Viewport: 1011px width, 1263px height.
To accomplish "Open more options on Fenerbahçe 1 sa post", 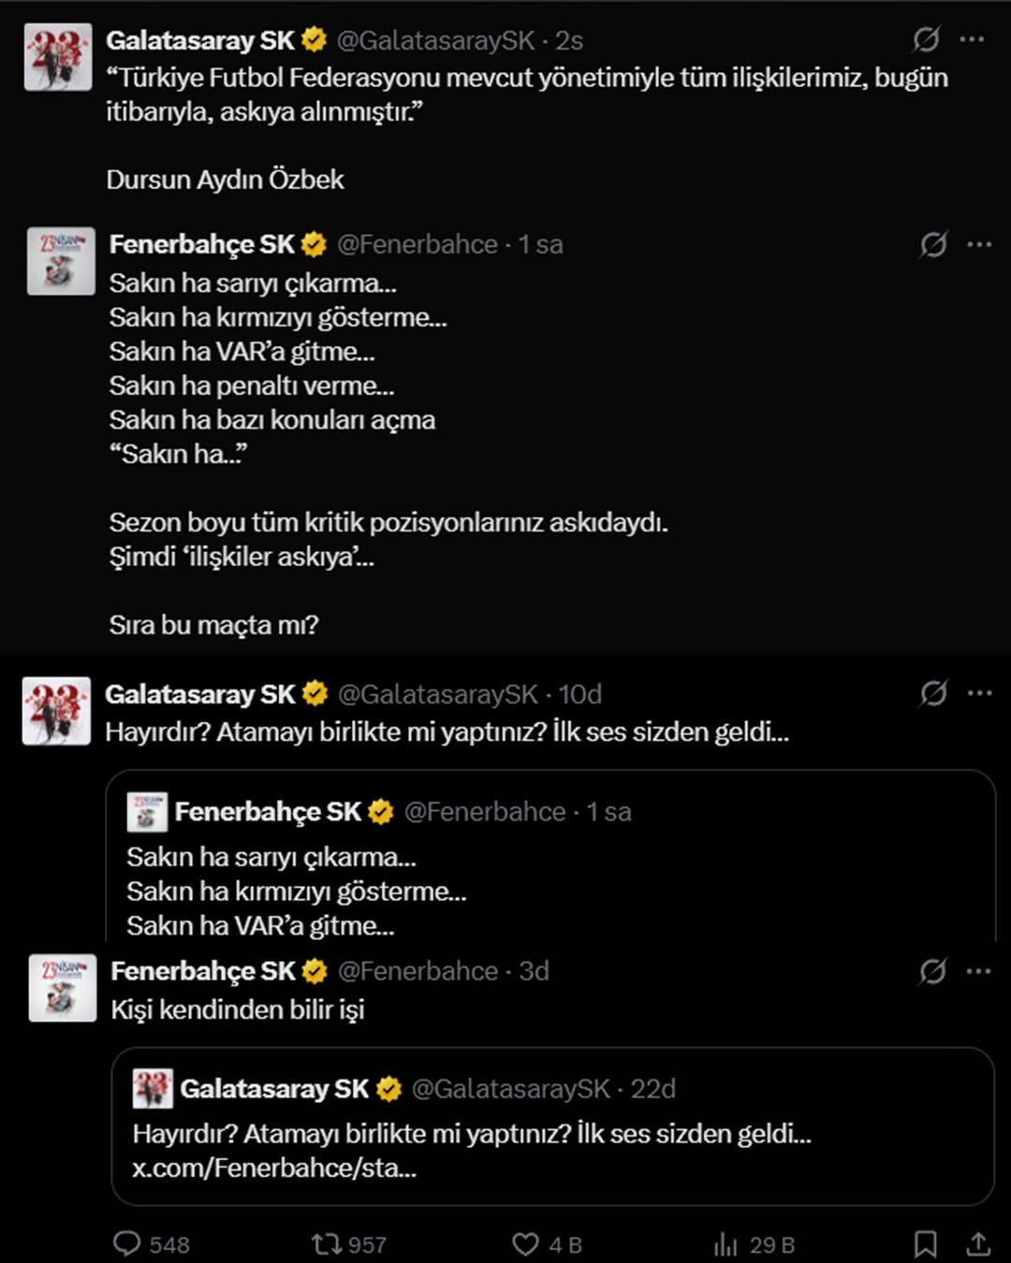I will [979, 244].
